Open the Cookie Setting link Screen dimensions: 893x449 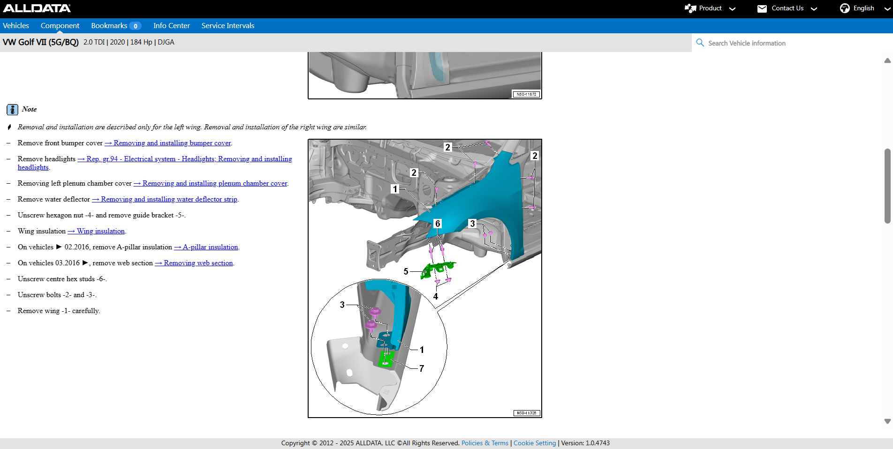pos(534,443)
